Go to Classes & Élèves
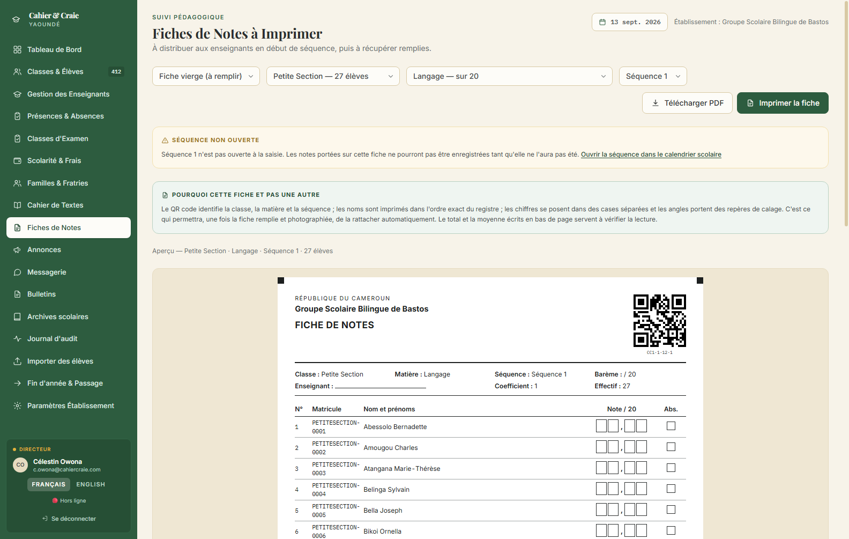The height and width of the screenshot is (539, 849). pyautogui.click(x=69, y=71)
